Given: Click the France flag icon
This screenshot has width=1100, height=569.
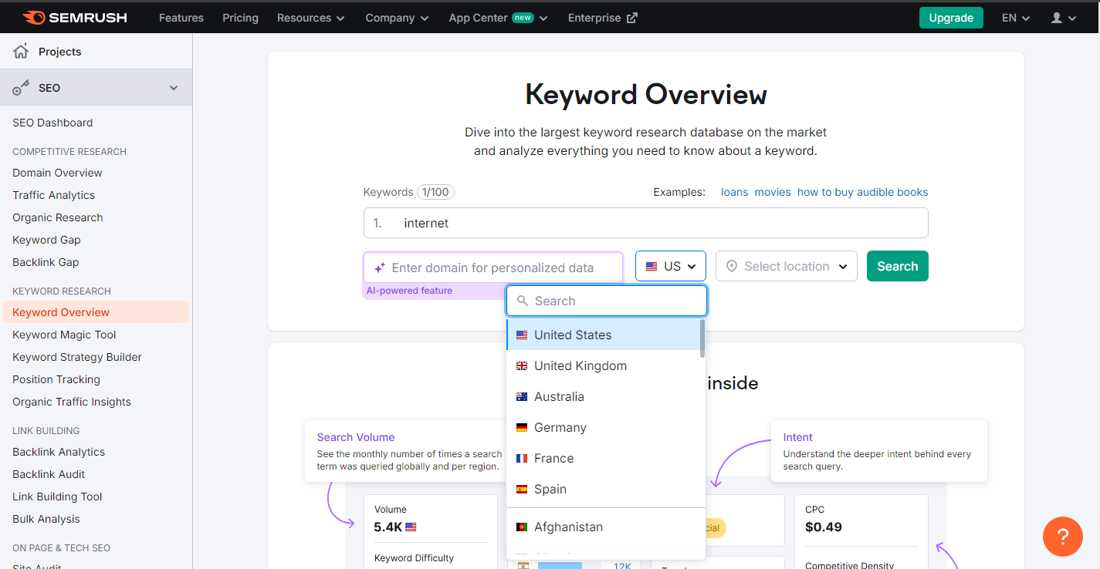Looking at the screenshot, I should pos(522,458).
